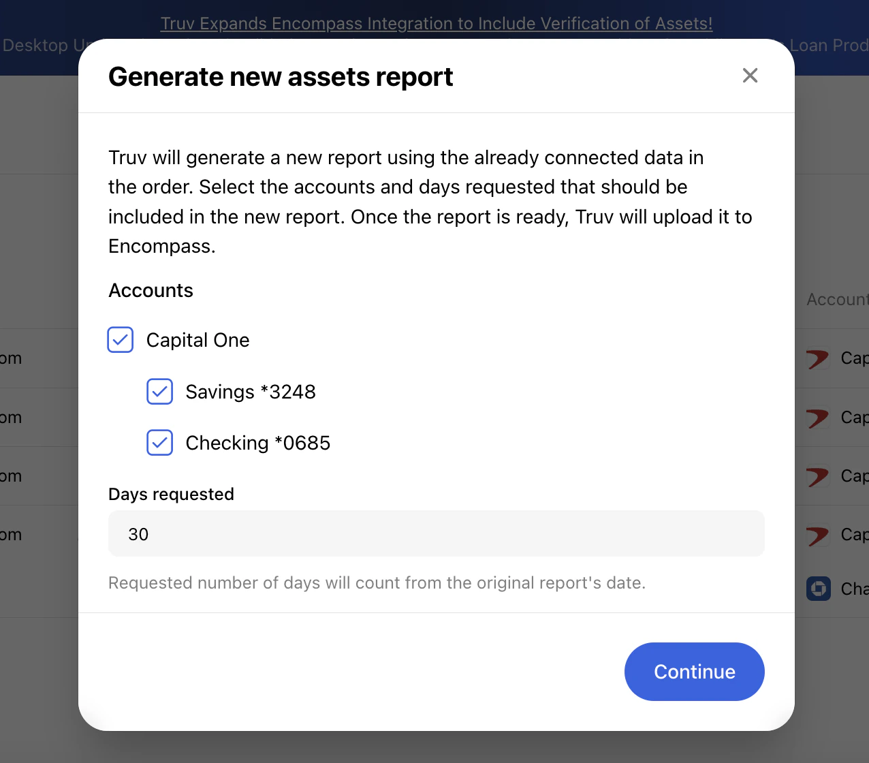Click the Chase account name label in the bottom row

(857, 589)
